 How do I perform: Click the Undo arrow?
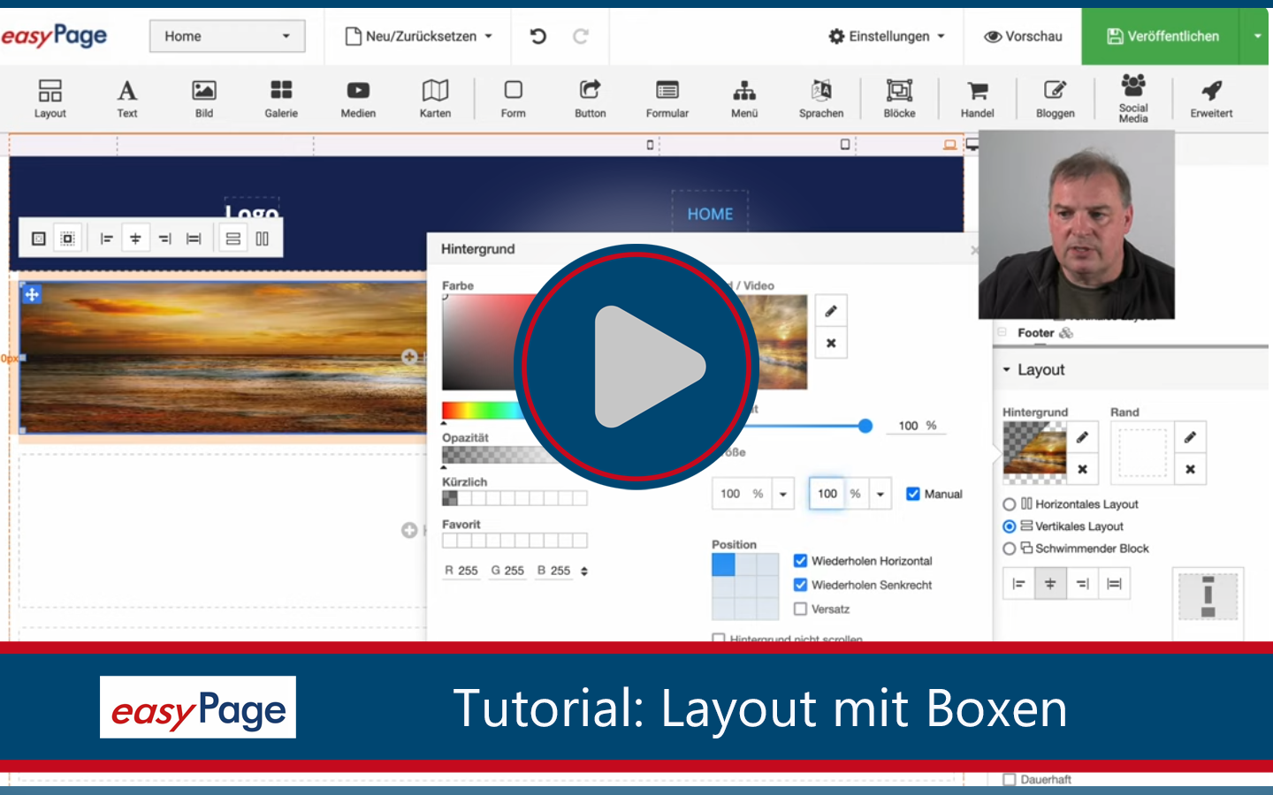point(538,36)
